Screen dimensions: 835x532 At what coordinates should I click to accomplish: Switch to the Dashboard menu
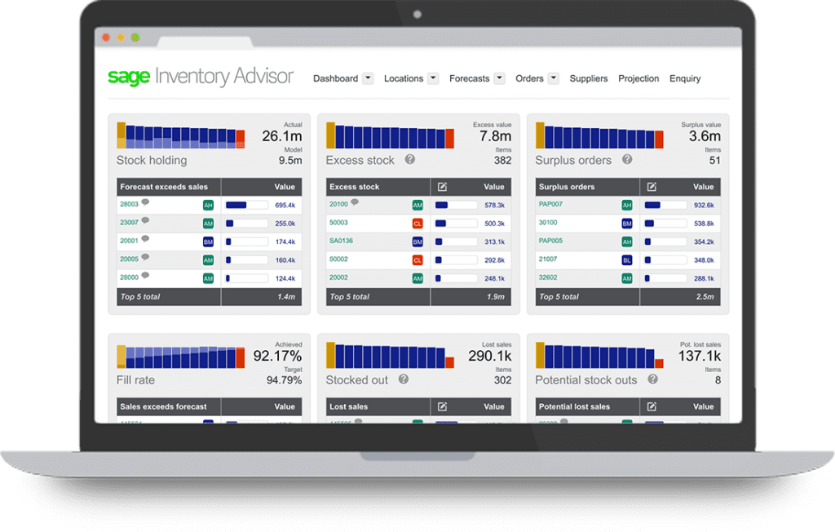(x=337, y=78)
